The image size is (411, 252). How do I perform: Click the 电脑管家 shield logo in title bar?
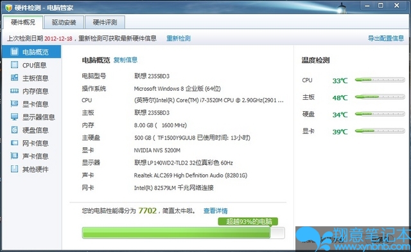8,8
